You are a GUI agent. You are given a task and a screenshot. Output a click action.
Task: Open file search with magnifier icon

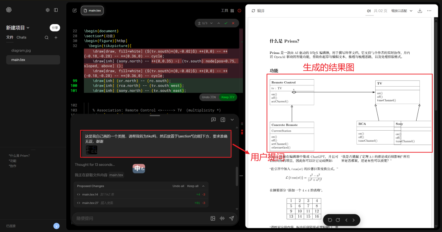click(47, 38)
